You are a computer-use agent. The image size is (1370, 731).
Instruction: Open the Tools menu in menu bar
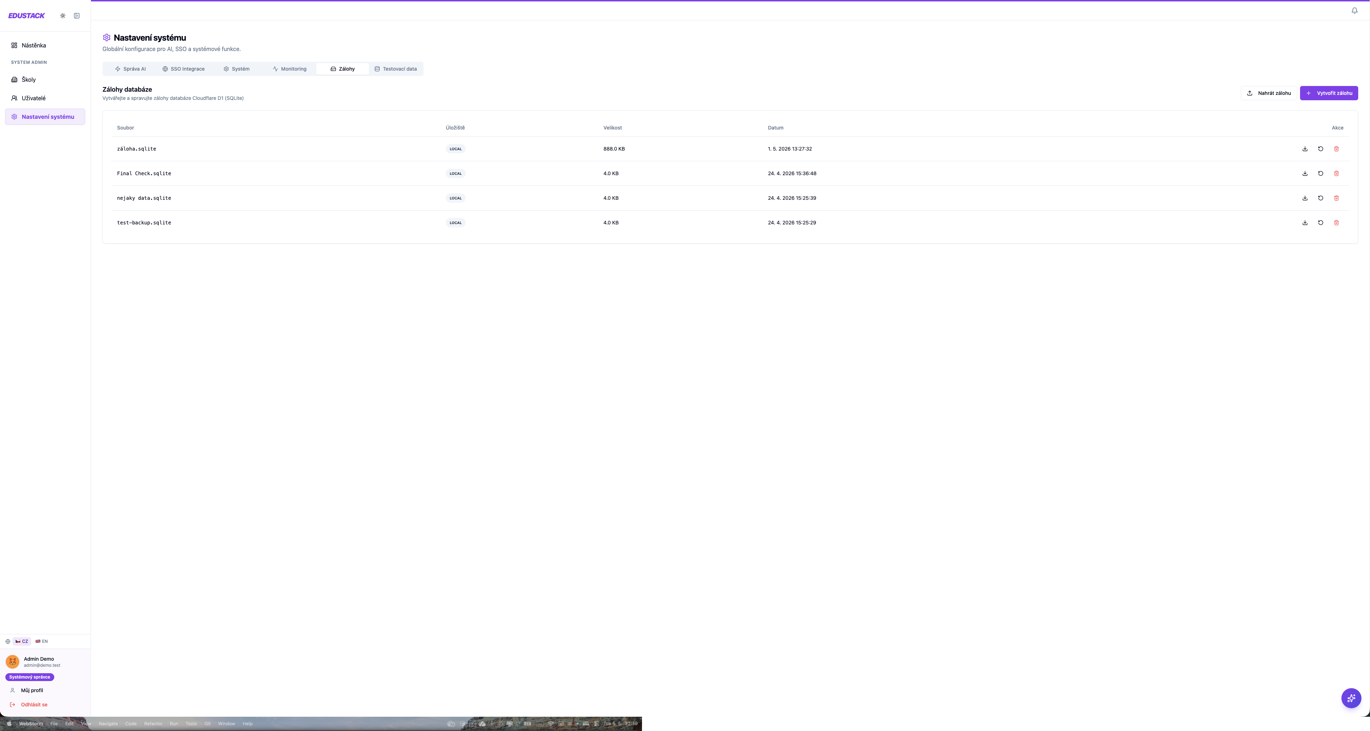[x=191, y=724]
